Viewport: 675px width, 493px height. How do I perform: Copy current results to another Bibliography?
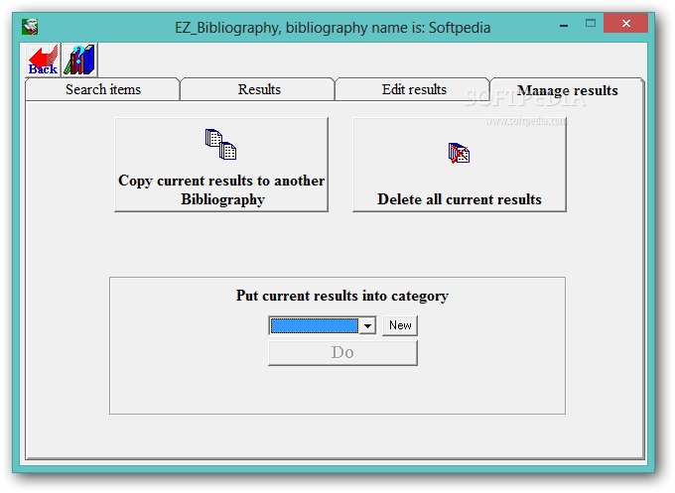pos(221,165)
